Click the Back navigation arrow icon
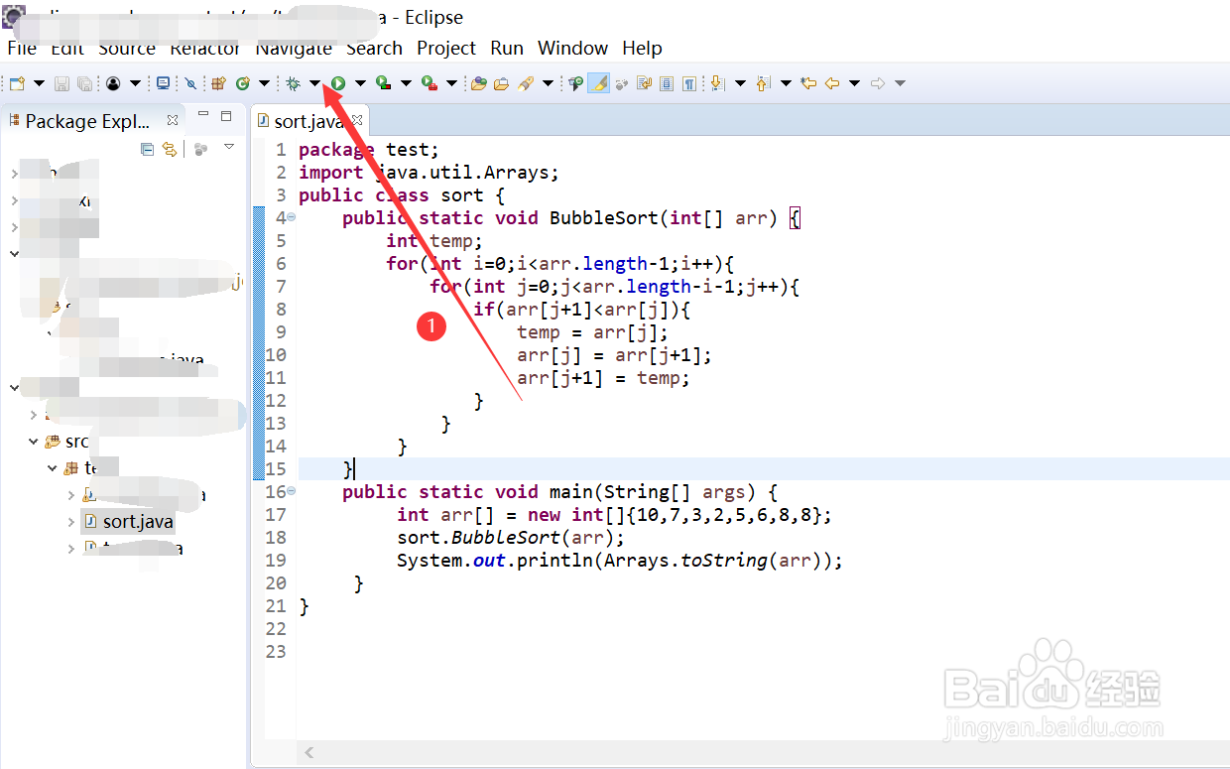Image resolution: width=1230 pixels, height=769 pixels. tap(832, 83)
